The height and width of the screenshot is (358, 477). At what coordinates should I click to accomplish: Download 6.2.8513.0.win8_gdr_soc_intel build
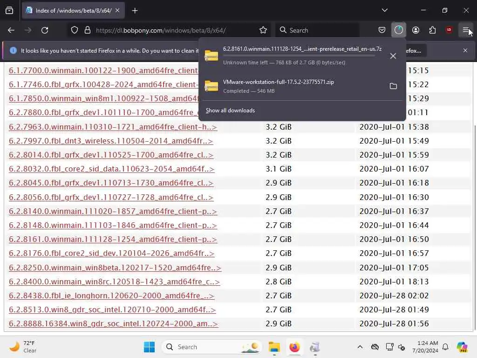[112, 310]
